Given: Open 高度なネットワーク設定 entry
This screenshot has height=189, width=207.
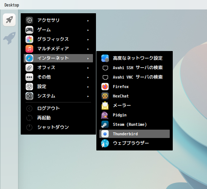Looking at the screenshot, I should pyautogui.click(x=134, y=58).
